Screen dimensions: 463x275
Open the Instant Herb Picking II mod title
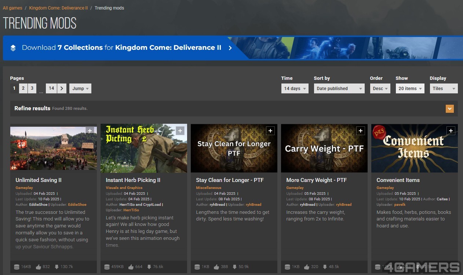(133, 180)
